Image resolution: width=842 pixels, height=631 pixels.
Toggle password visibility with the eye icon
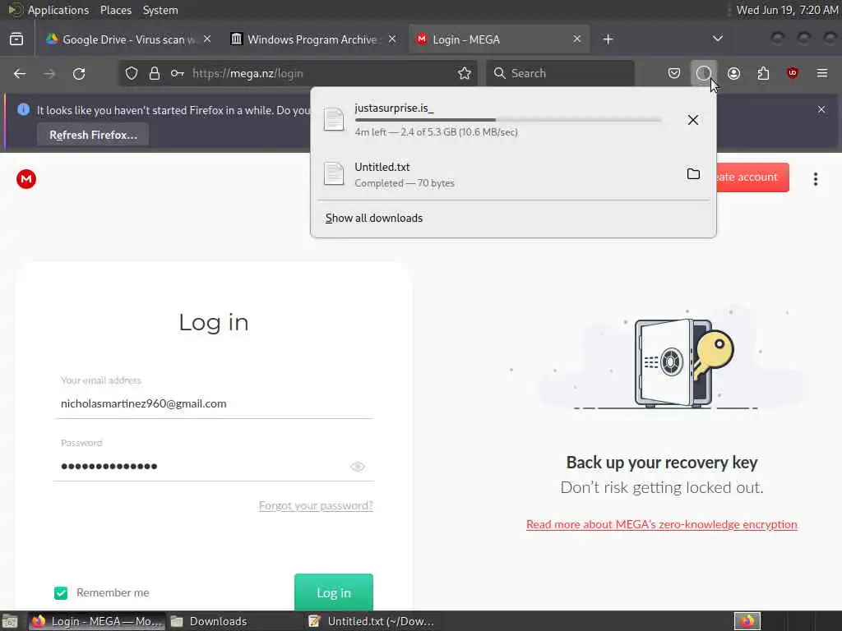coord(357,467)
